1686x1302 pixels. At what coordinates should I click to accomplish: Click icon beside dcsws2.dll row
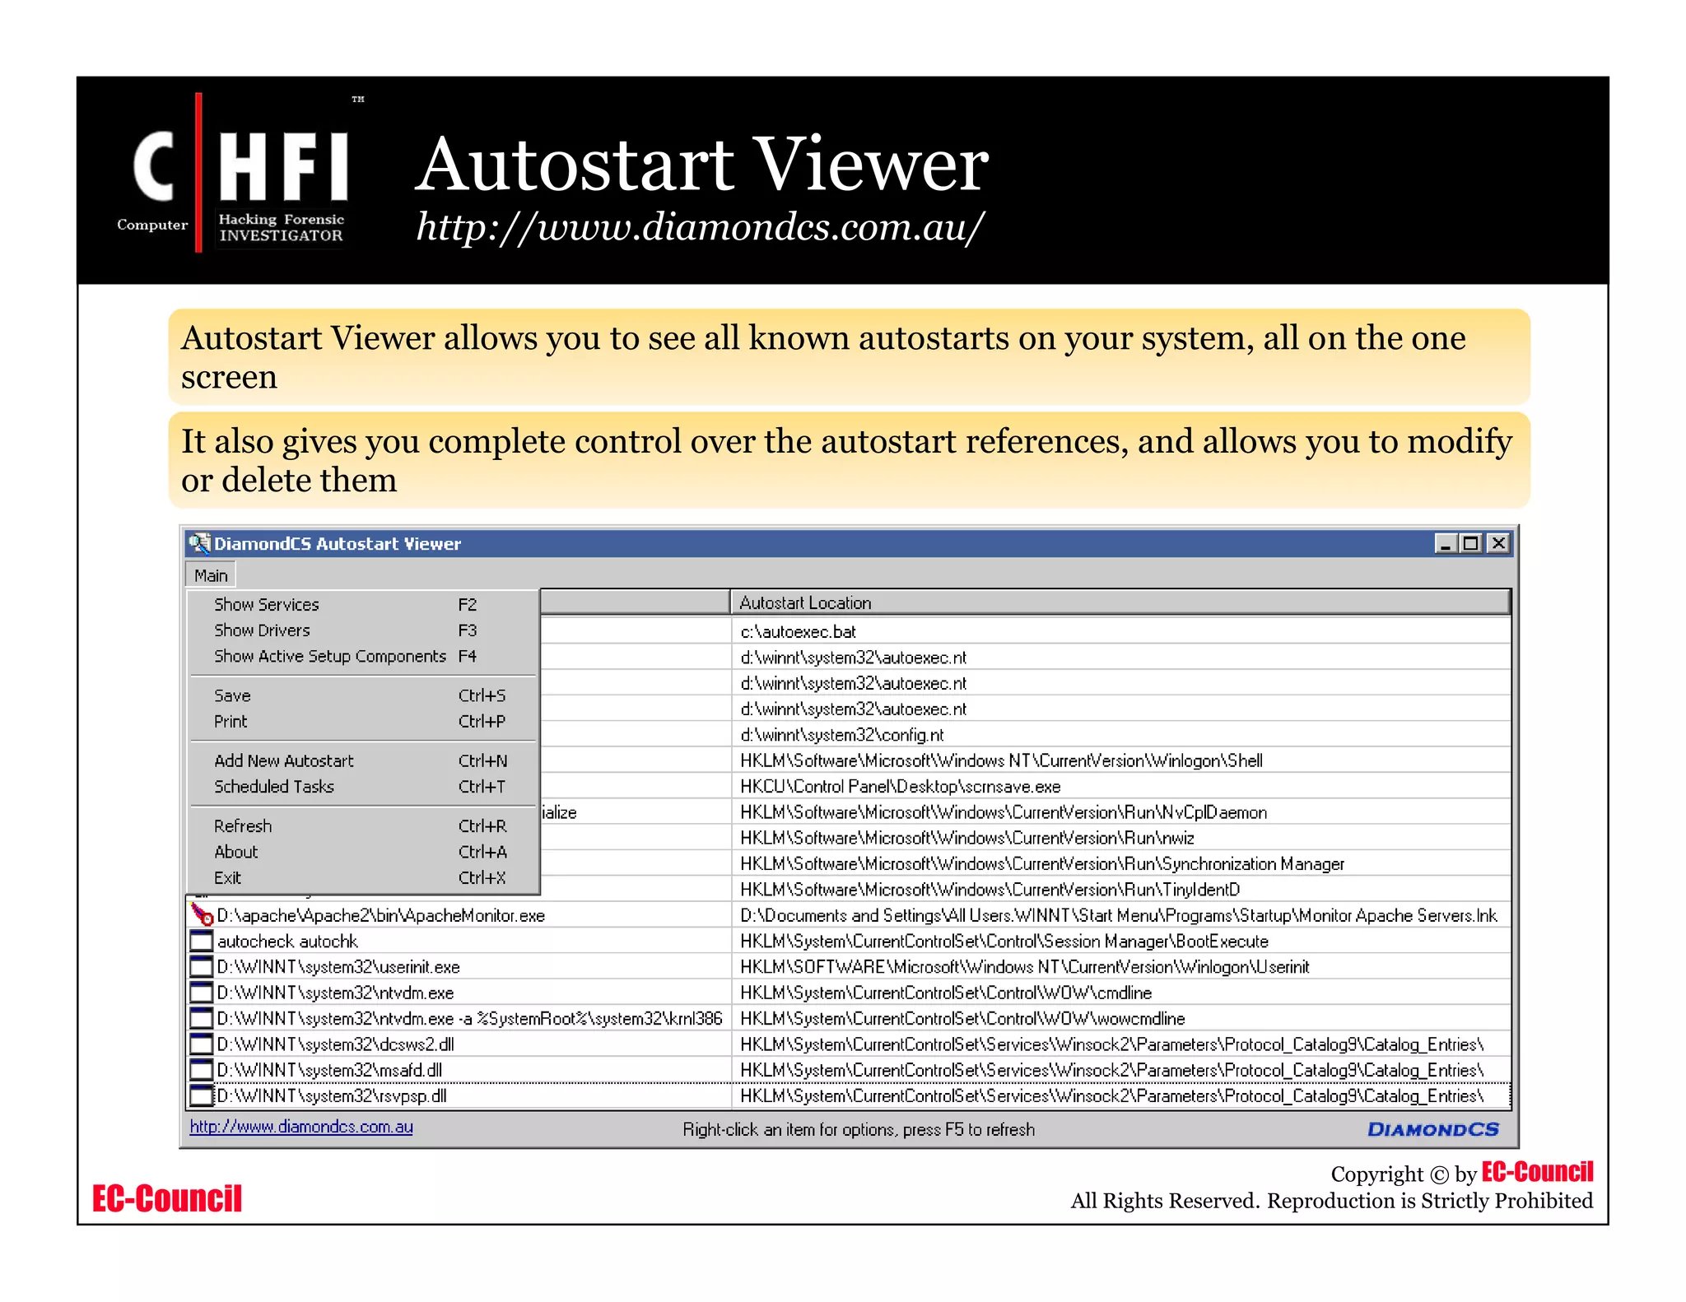pyautogui.click(x=202, y=1044)
